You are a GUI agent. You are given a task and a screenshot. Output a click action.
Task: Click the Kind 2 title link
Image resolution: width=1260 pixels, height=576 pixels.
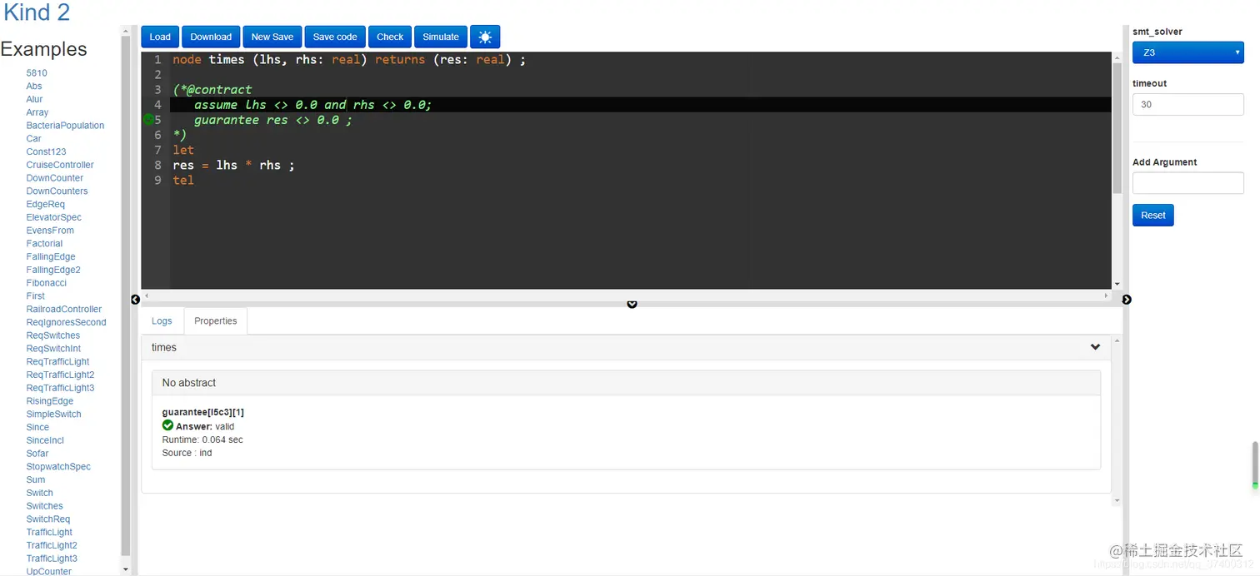coord(37,12)
